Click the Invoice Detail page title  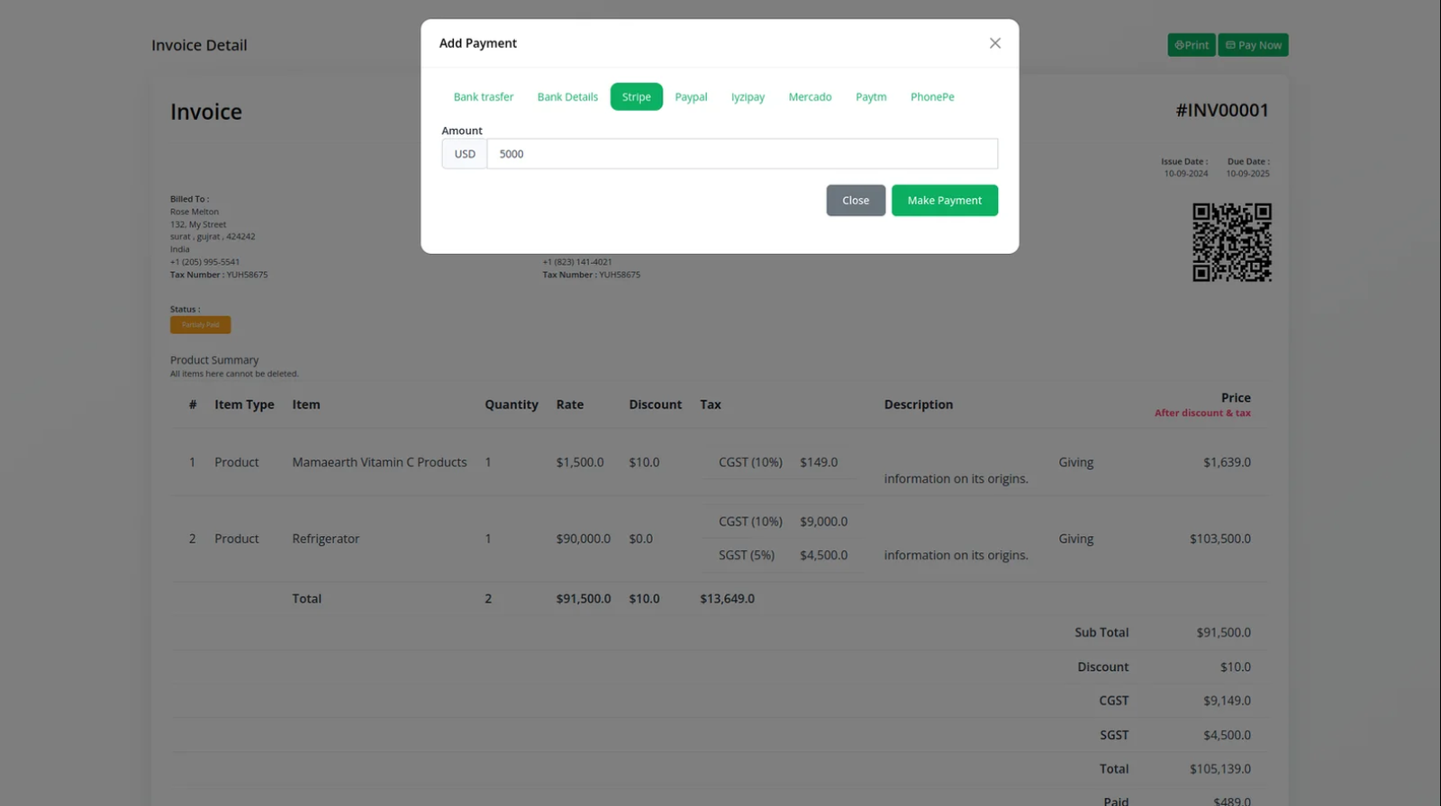tap(199, 45)
